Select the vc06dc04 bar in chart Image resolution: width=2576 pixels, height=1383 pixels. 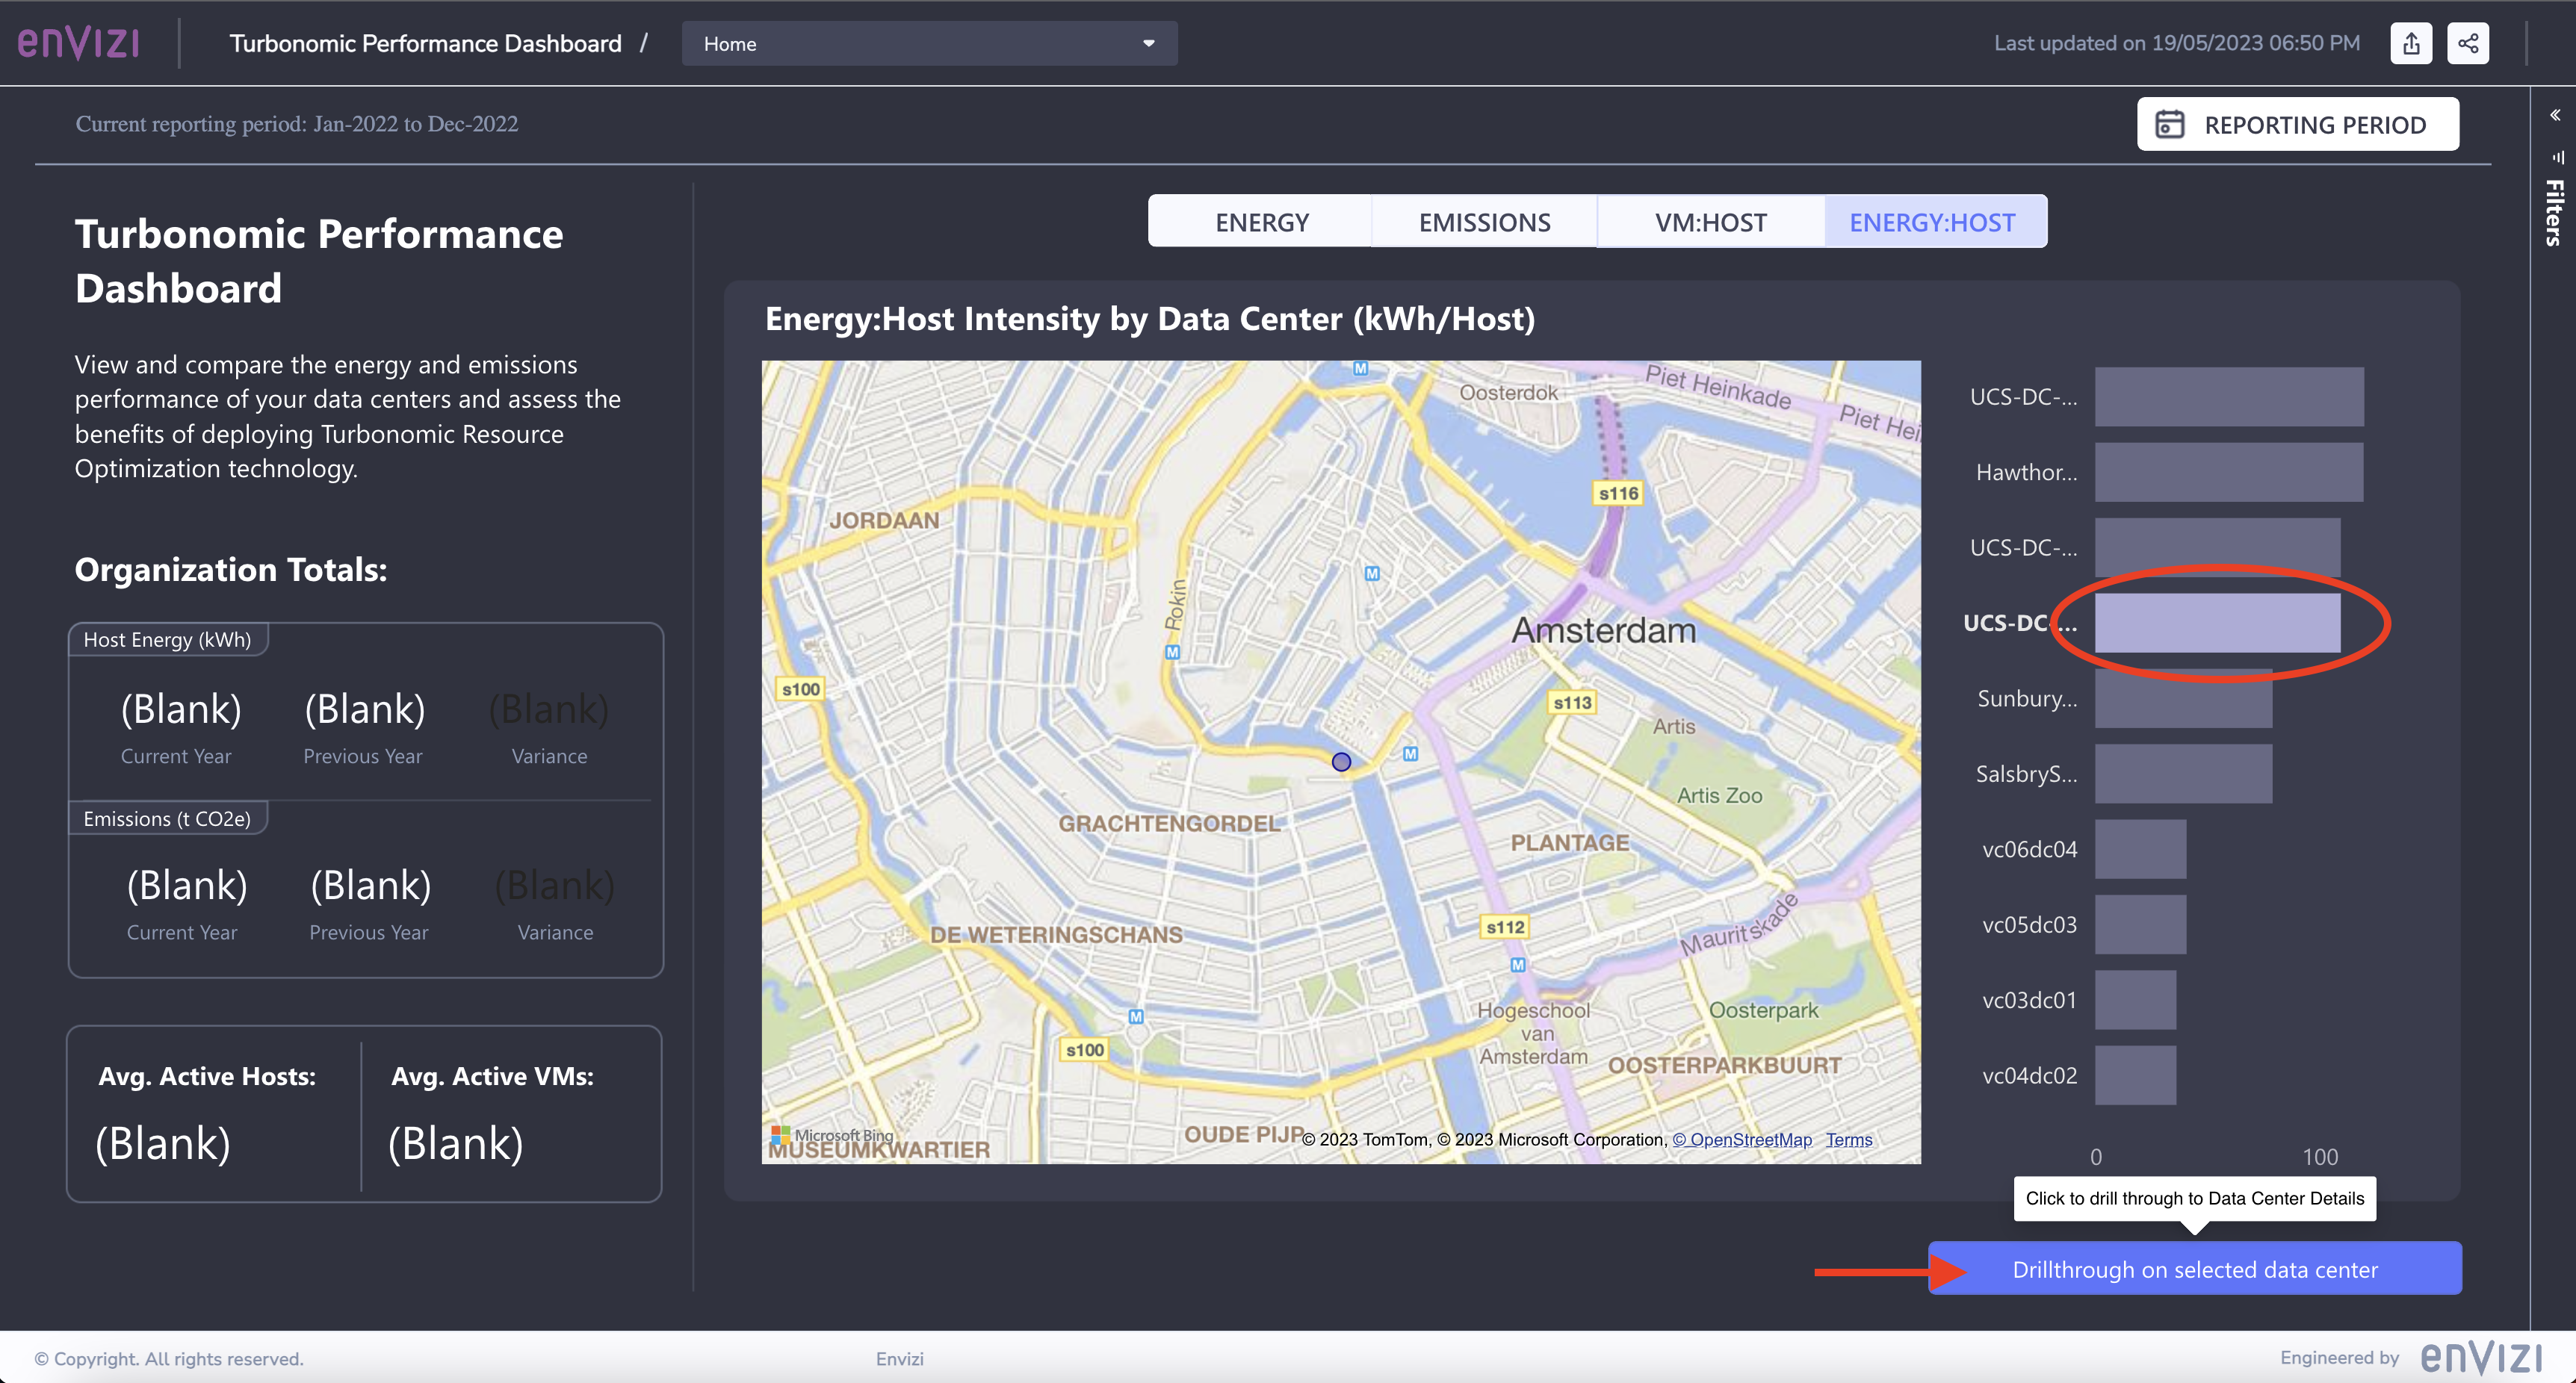pyautogui.click(x=2140, y=849)
